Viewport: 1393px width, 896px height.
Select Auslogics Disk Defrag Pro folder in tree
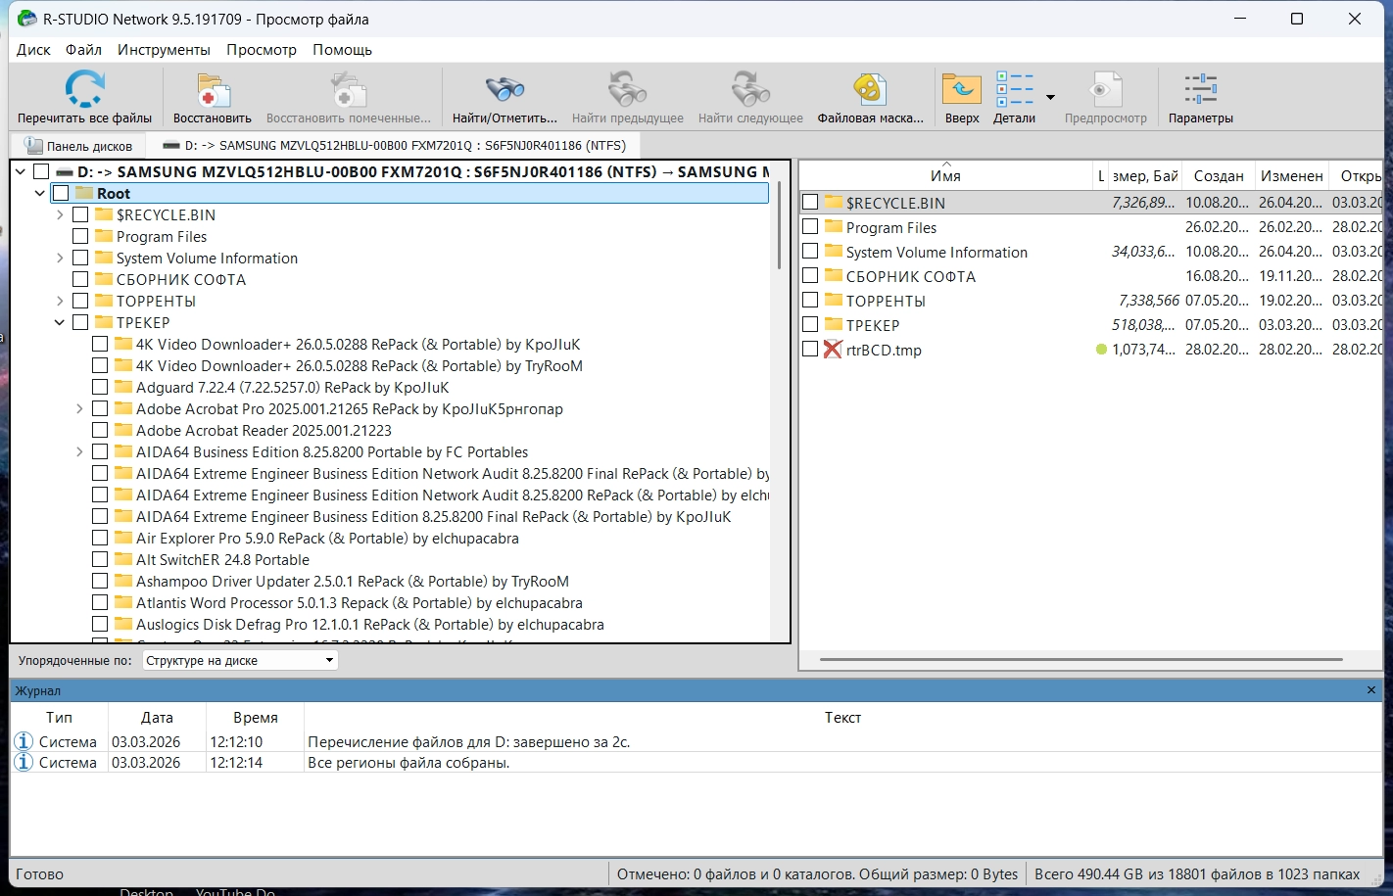click(x=369, y=624)
